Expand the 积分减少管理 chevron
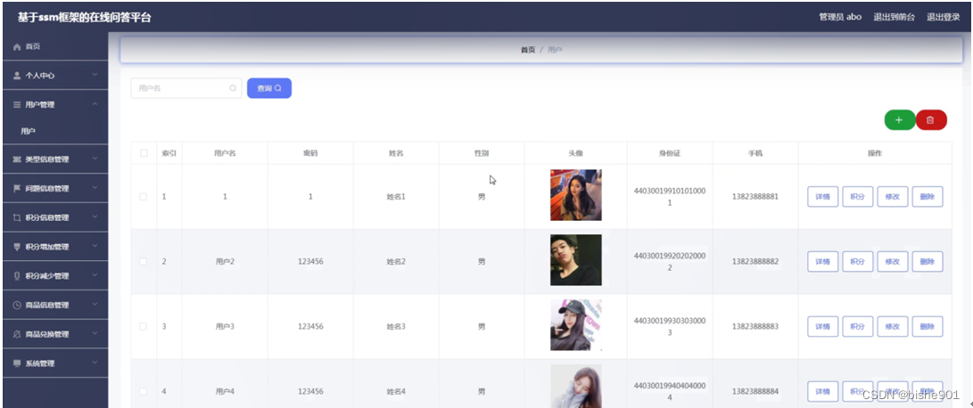973x408 pixels. [x=95, y=275]
